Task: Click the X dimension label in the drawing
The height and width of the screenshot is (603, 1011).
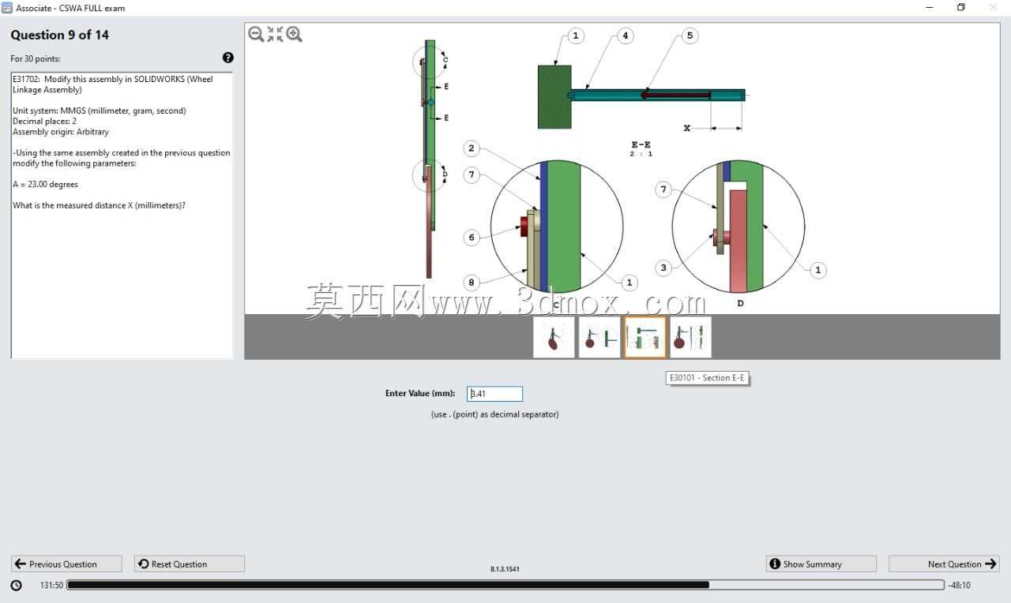Action: tap(686, 128)
